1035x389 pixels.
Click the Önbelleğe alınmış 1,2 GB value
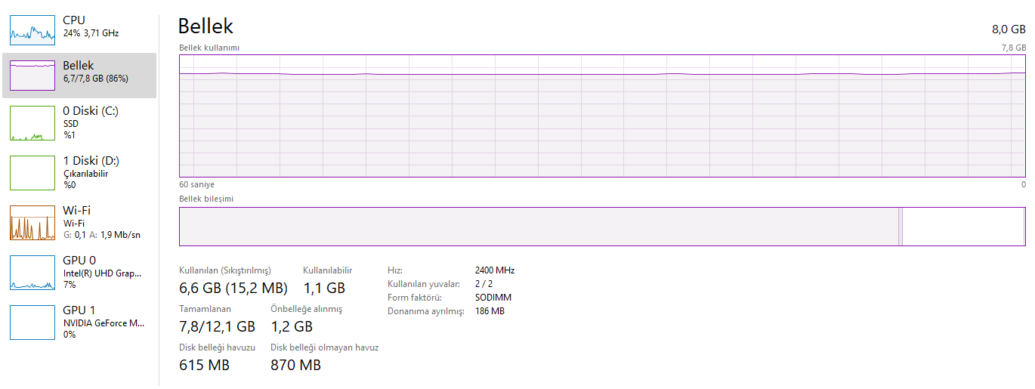292,326
